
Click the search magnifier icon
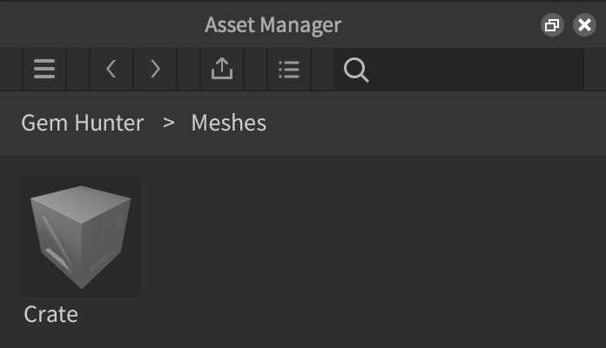coord(356,70)
